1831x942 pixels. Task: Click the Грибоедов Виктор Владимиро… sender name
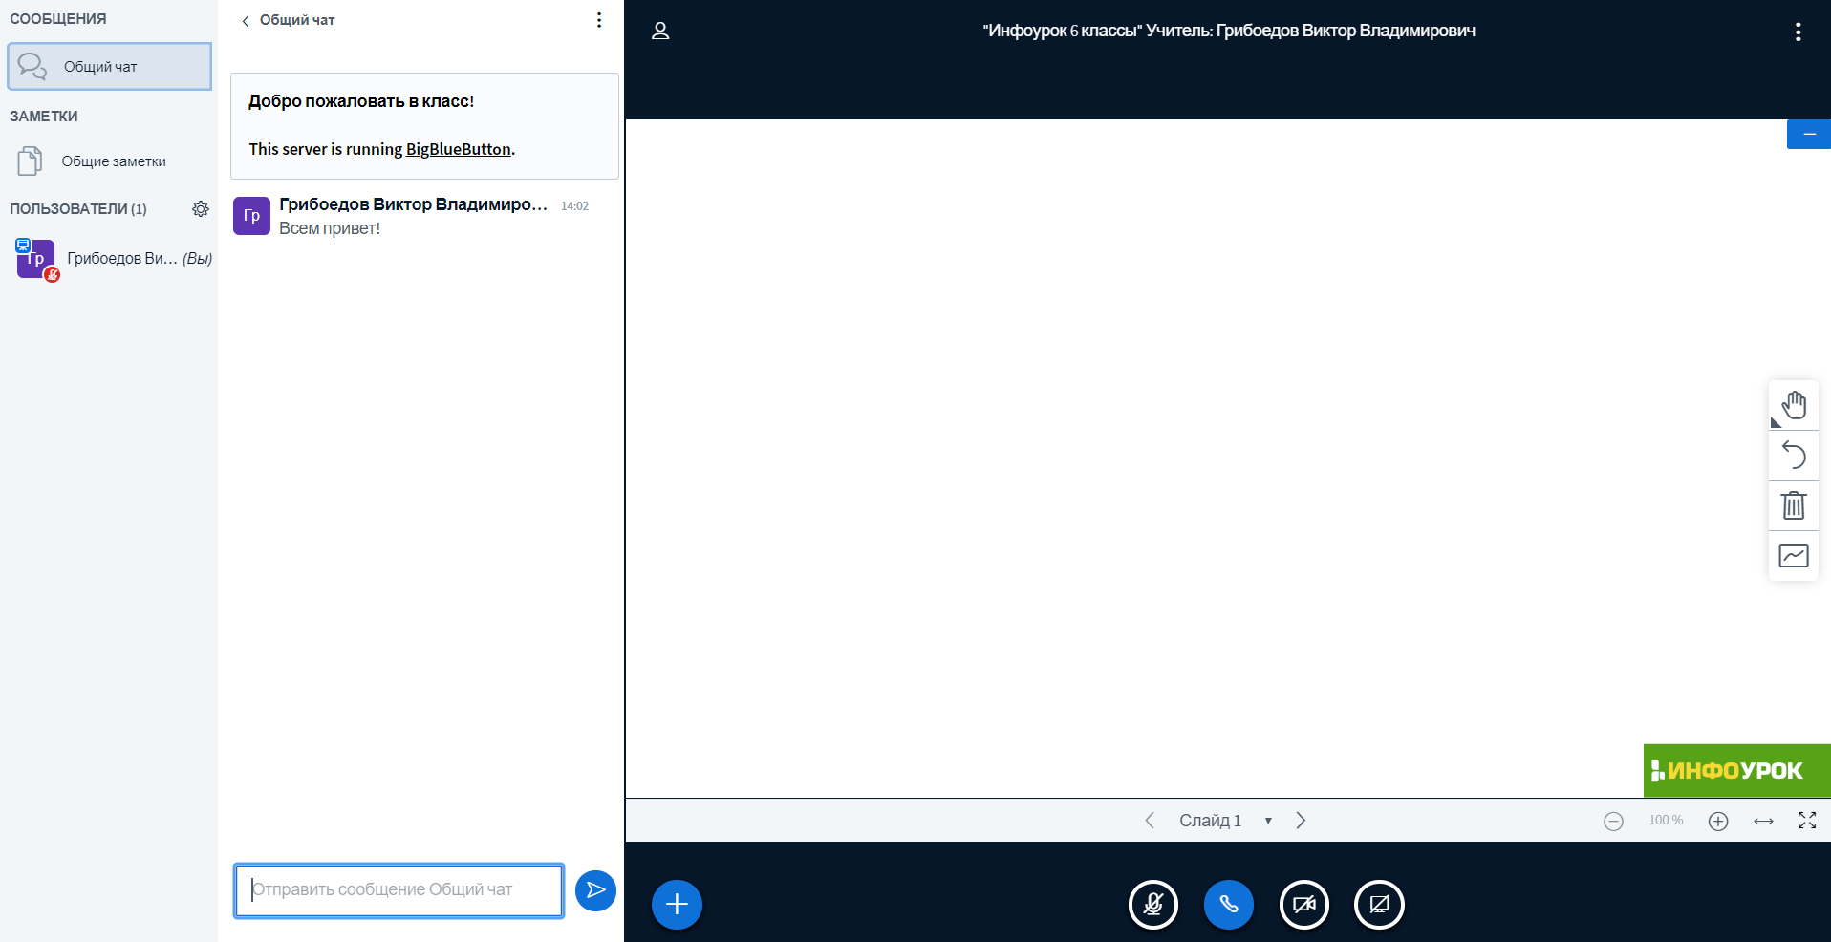pos(413,204)
